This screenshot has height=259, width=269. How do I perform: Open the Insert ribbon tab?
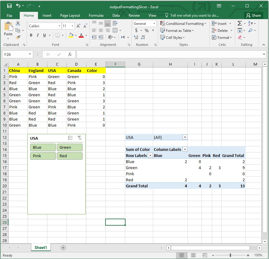click(x=47, y=15)
